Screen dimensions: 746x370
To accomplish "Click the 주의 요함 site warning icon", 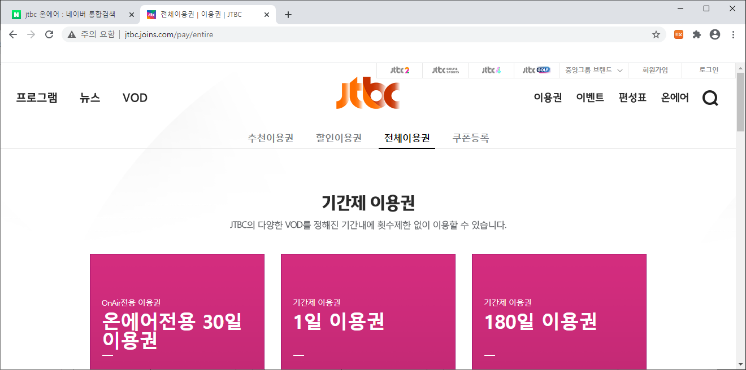I will point(72,34).
